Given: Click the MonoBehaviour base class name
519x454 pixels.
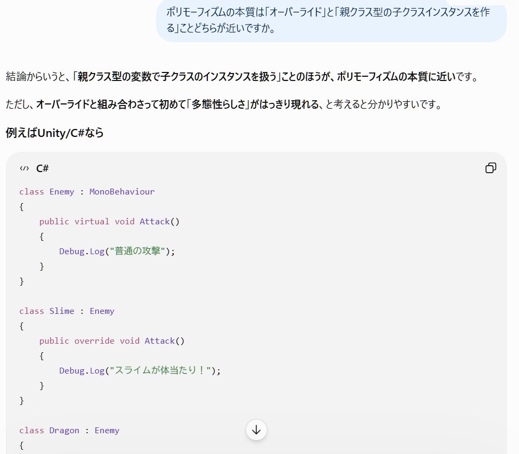Looking at the screenshot, I should [x=122, y=192].
